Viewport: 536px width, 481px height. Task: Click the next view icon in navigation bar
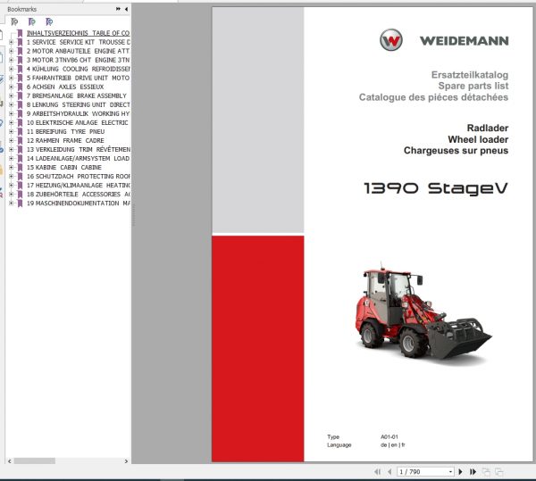click(x=498, y=472)
